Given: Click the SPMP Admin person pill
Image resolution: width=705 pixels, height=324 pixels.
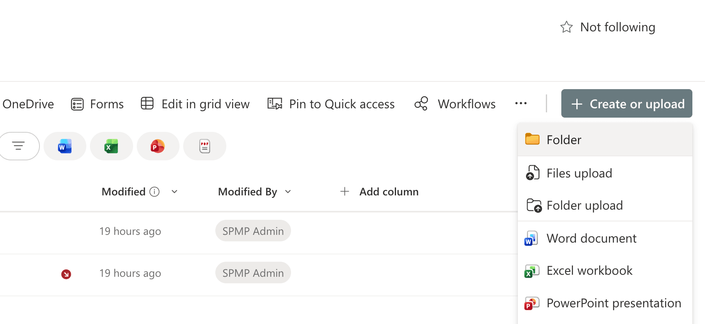Looking at the screenshot, I should pyautogui.click(x=253, y=231).
